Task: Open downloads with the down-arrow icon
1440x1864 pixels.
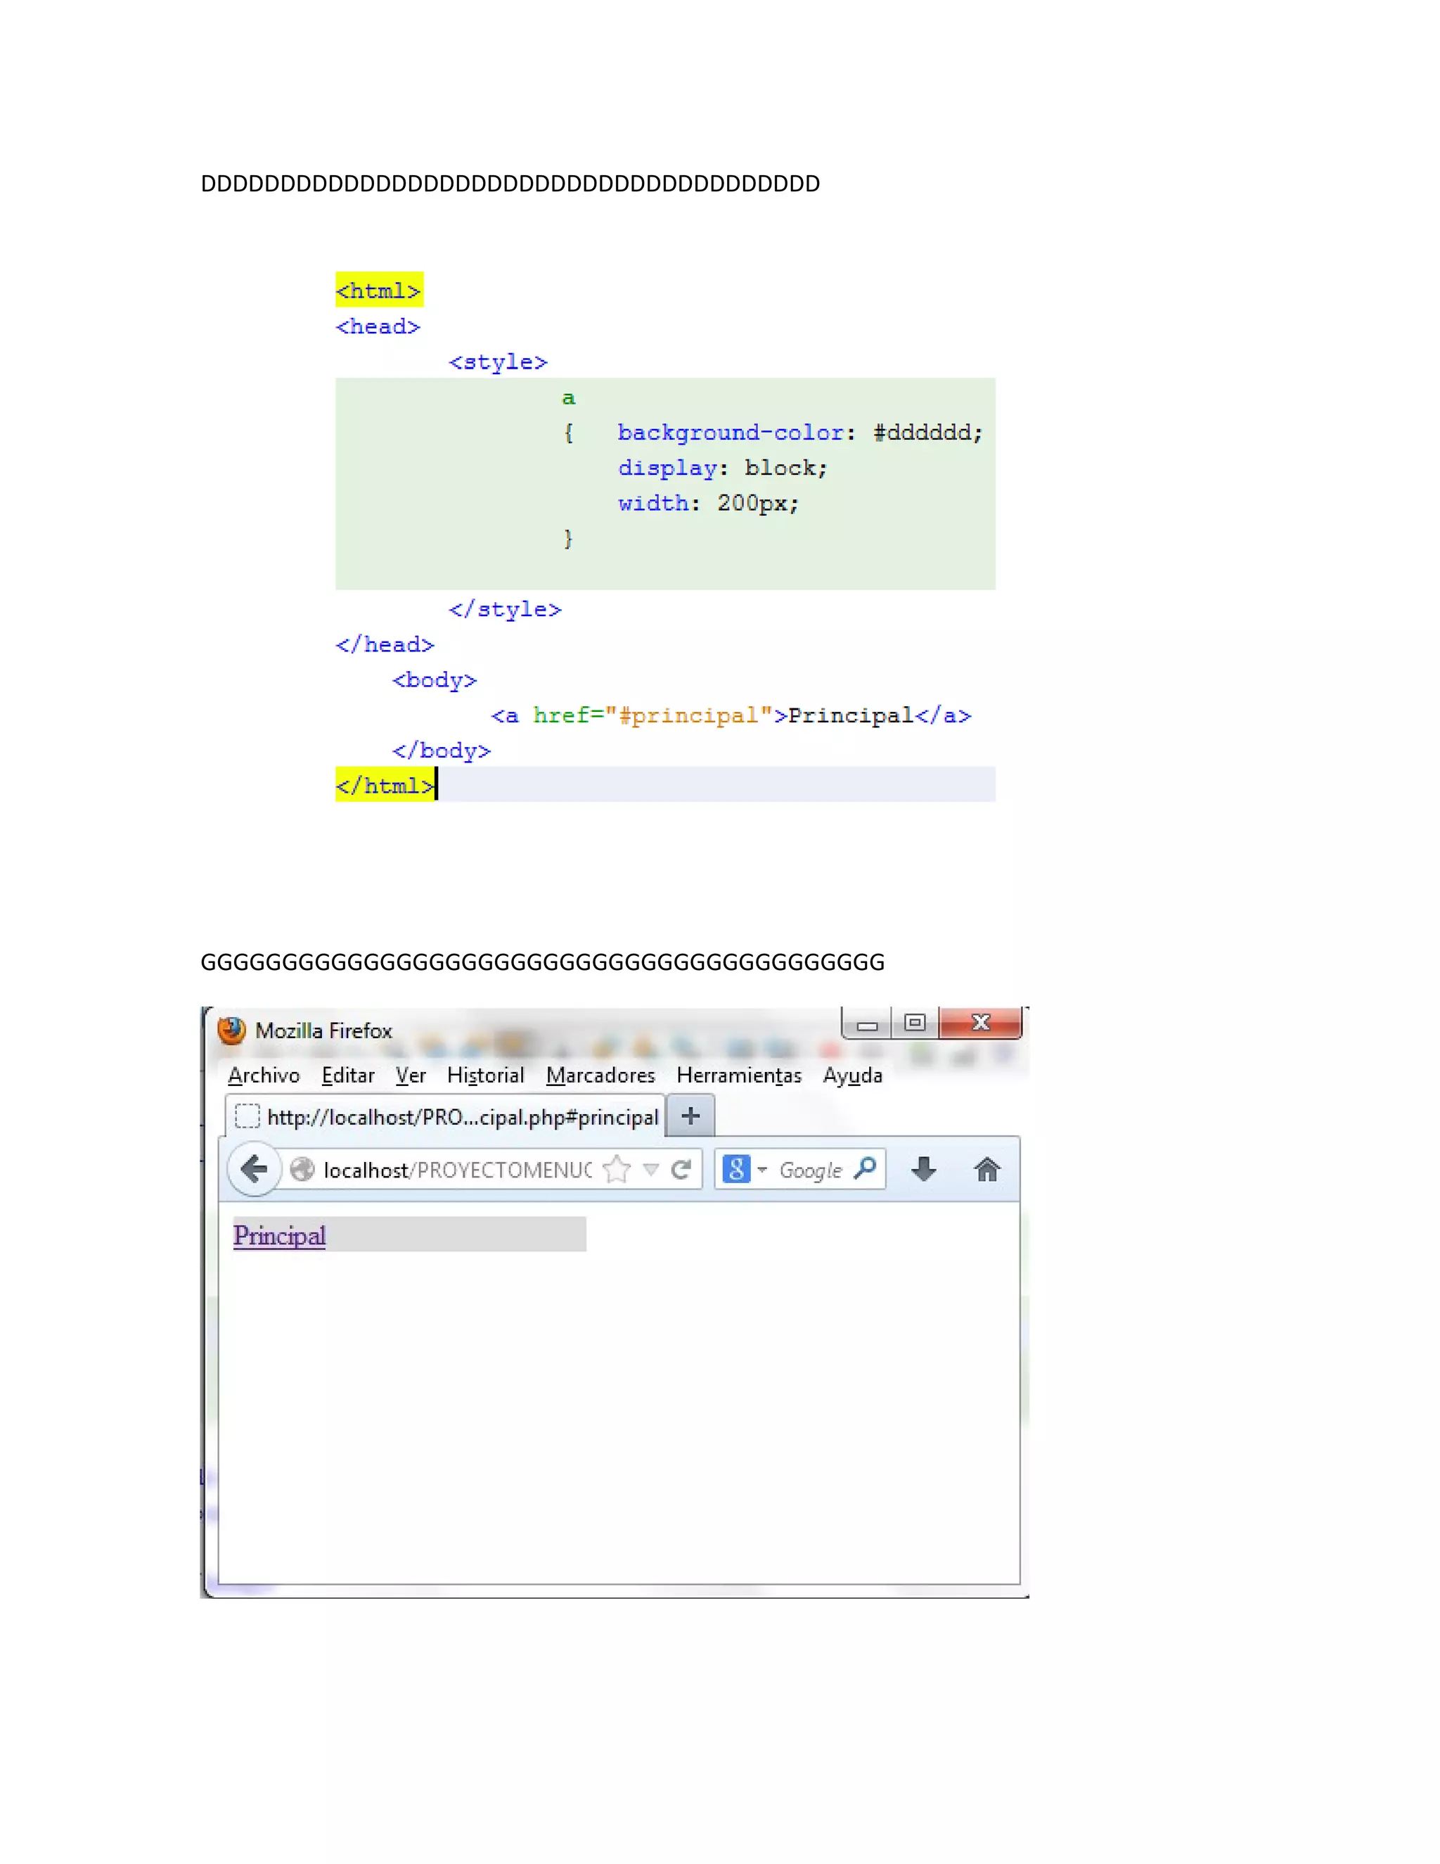Action: point(923,1169)
